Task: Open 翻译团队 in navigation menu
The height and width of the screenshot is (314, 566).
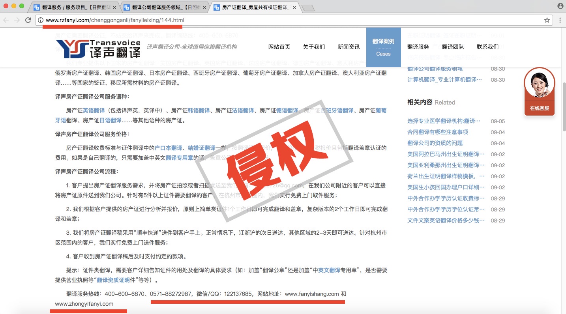Action: (x=453, y=47)
